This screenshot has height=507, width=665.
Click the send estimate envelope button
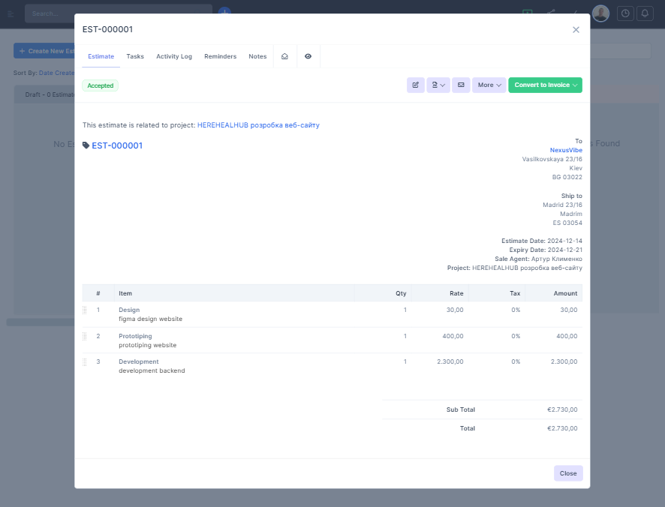461,85
